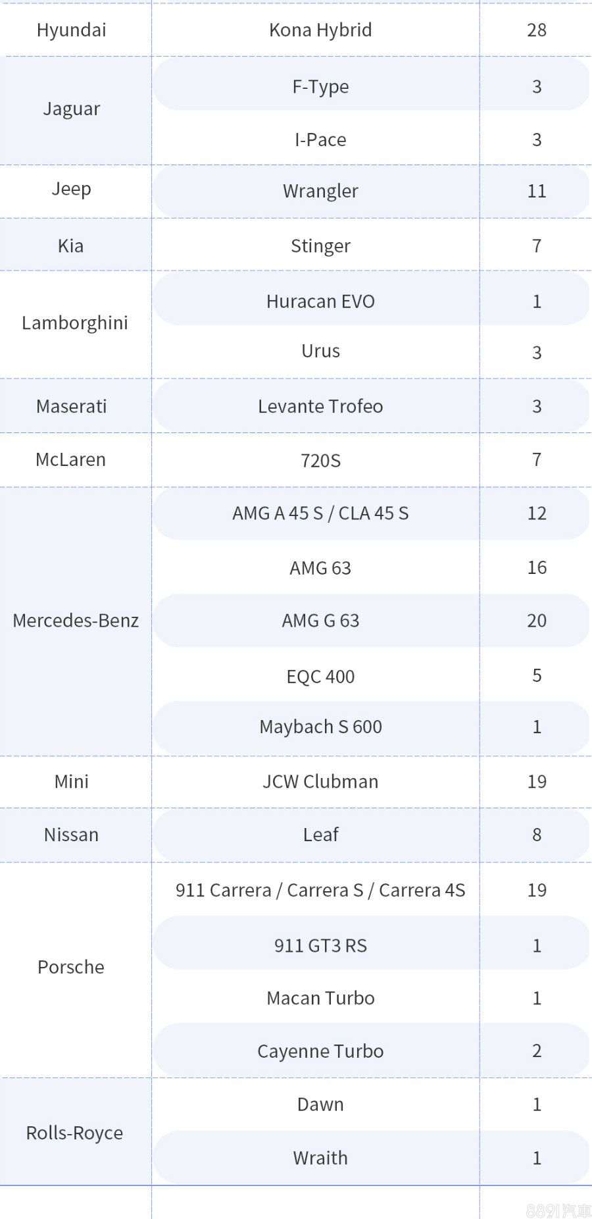Click the AMG A 45 S / CLA 45 S row
Image resolution: width=592 pixels, height=1219 pixels.
coord(372,513)
